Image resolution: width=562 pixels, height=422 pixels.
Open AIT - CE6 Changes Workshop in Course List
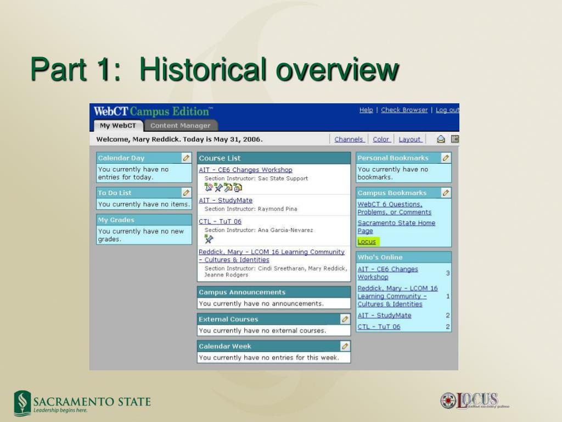point(245,170)
